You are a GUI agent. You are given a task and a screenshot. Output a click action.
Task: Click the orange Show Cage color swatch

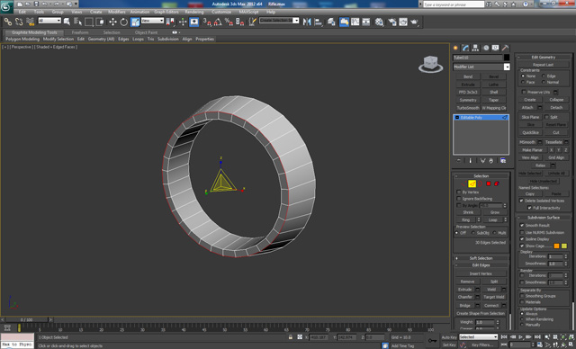coord(556,246)
